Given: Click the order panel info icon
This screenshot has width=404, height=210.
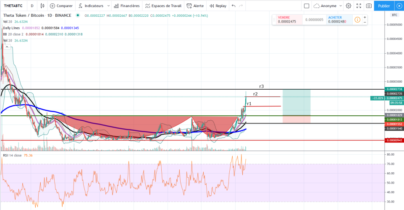Looking at the screenshot, I should (357, 20).
